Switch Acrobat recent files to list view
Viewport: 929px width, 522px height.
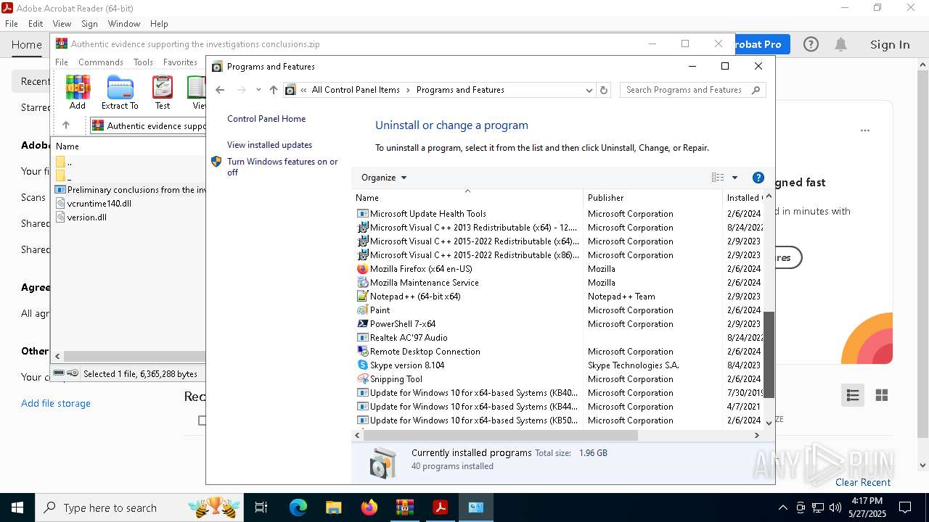pyautogui.click(x=853, y=395)
